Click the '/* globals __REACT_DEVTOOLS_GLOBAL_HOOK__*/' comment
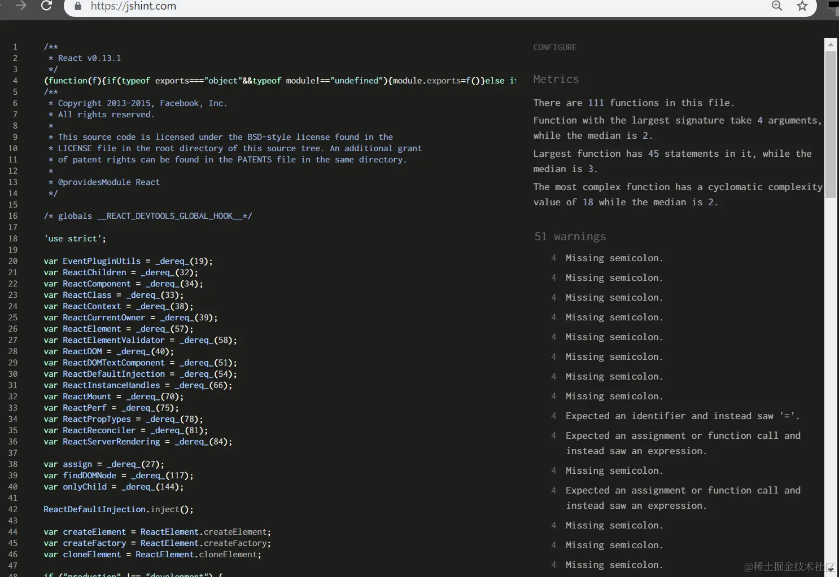 coord(148,216)
